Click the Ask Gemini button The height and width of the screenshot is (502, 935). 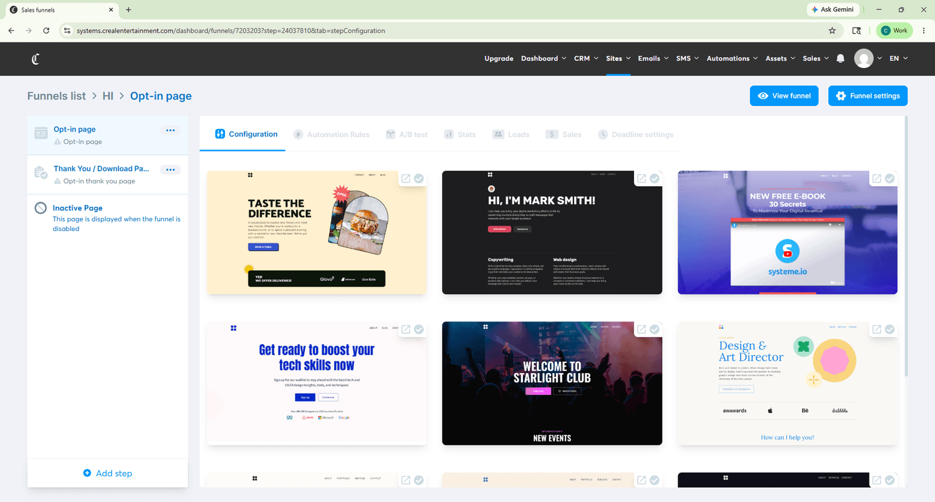click(834, 10)
